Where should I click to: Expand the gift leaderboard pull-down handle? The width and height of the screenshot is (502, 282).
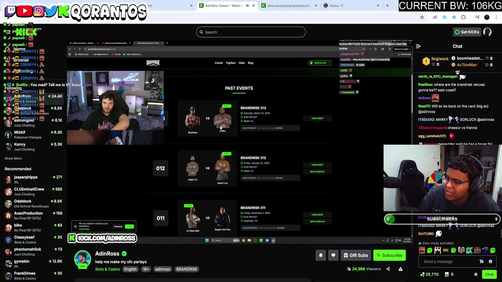tap(457, 73)
